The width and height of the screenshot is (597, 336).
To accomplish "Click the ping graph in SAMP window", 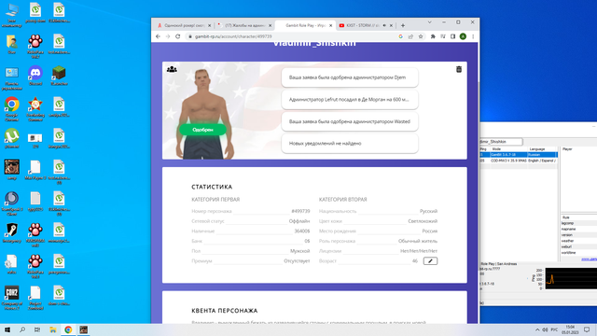I will coord(571,278).
